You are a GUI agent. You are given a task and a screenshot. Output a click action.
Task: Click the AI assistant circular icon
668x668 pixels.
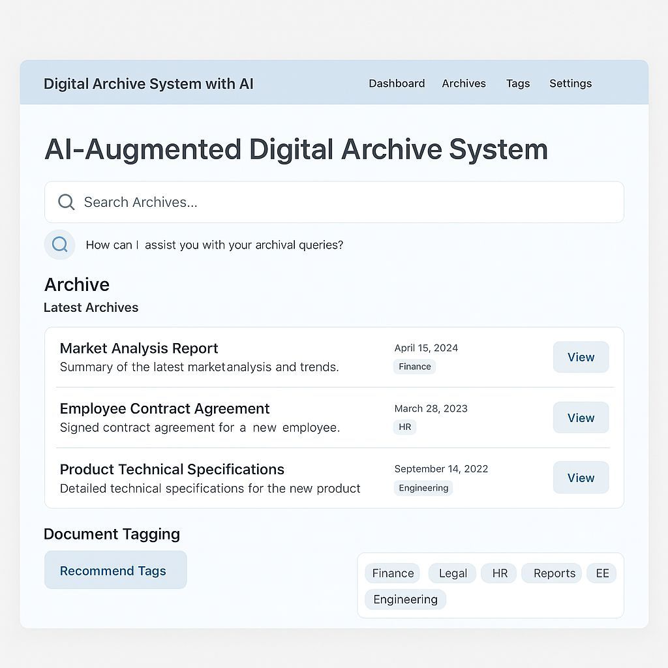tap(59, 245)
